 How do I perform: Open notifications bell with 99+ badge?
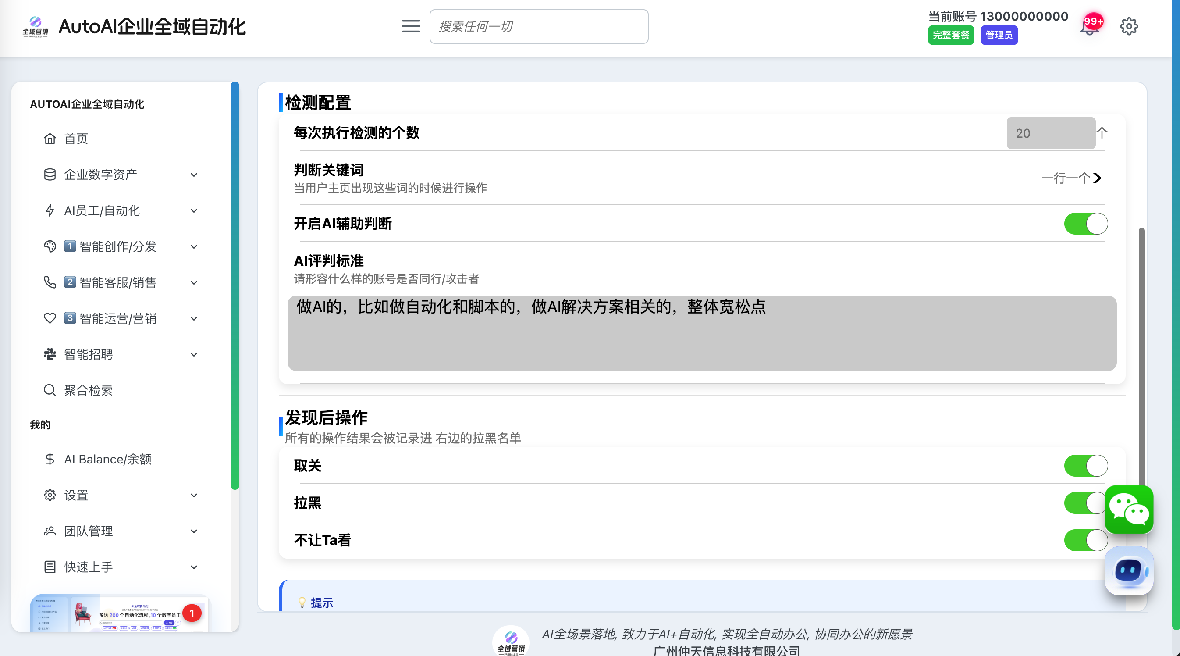1089,28
